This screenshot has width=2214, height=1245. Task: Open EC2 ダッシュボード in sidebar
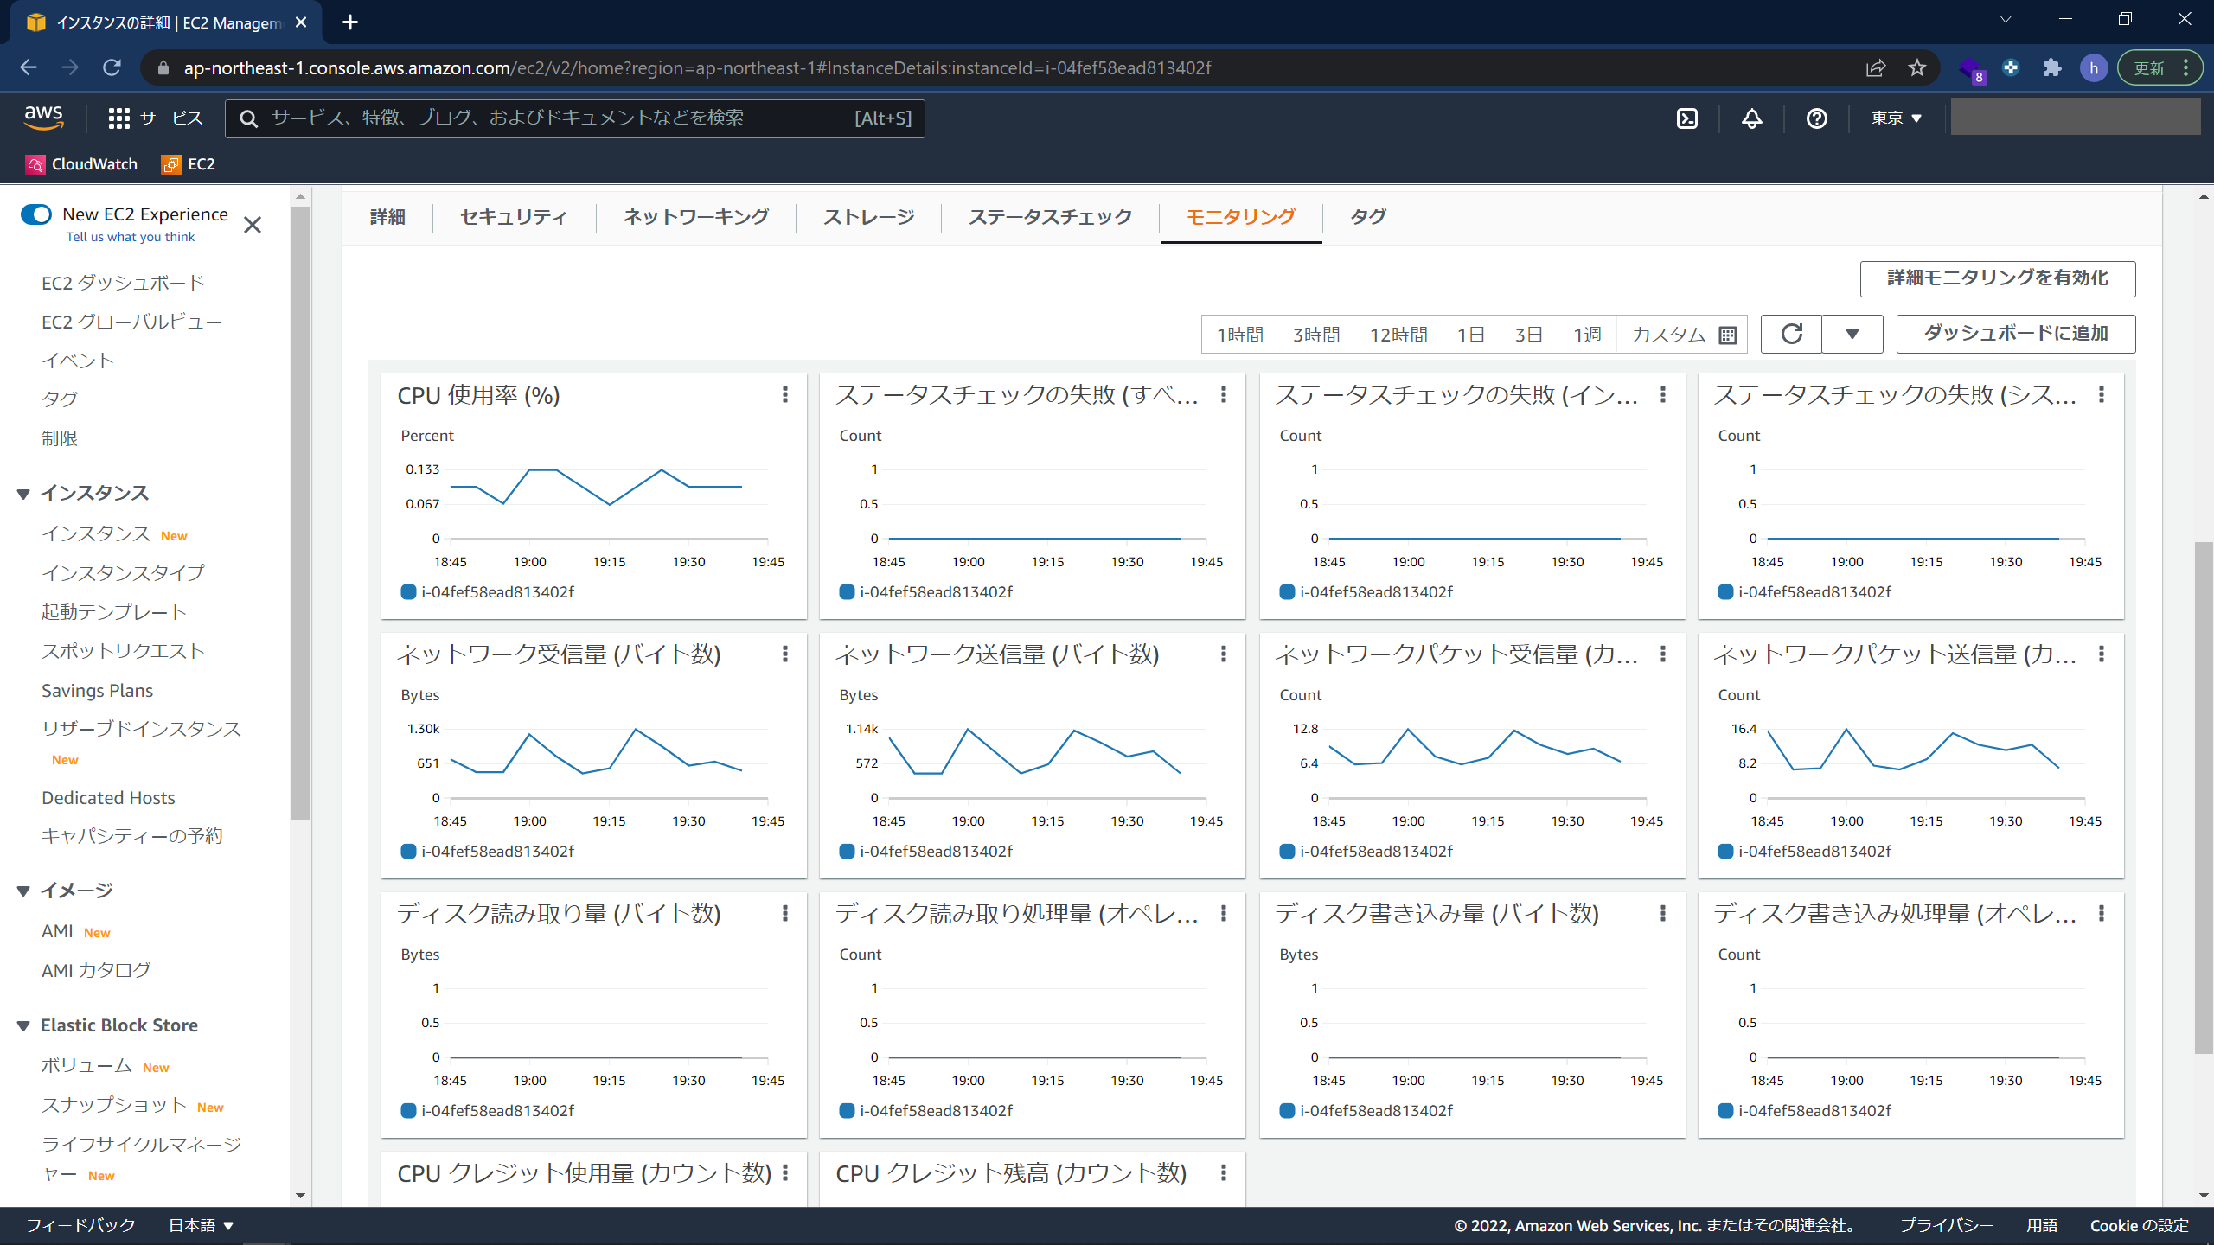coord(123,283)
